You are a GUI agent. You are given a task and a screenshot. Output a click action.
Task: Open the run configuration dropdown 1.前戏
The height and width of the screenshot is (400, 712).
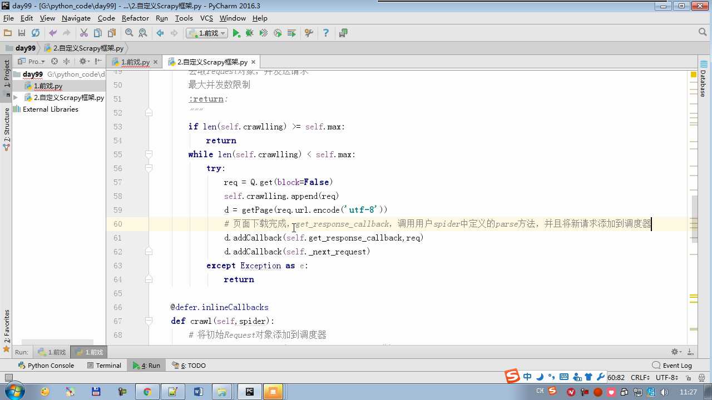pyautogui.click(x=207, y=33)
